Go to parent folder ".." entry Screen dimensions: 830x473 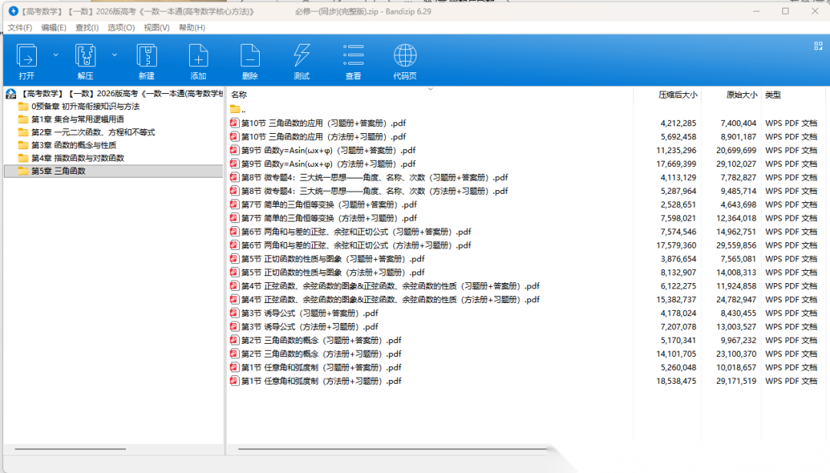(x=243, y=109)
